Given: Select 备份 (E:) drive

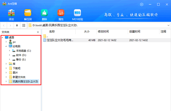Looking at the screenshot, I should click(x=19, y=59).
